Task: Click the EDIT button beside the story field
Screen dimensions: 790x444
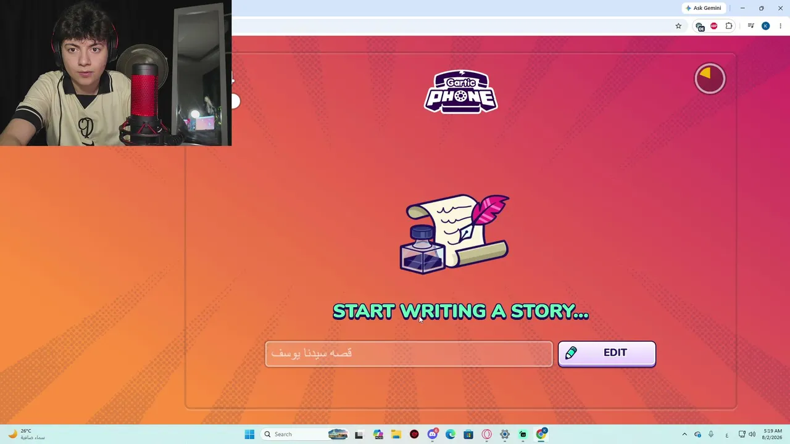Action: point(607,353)
